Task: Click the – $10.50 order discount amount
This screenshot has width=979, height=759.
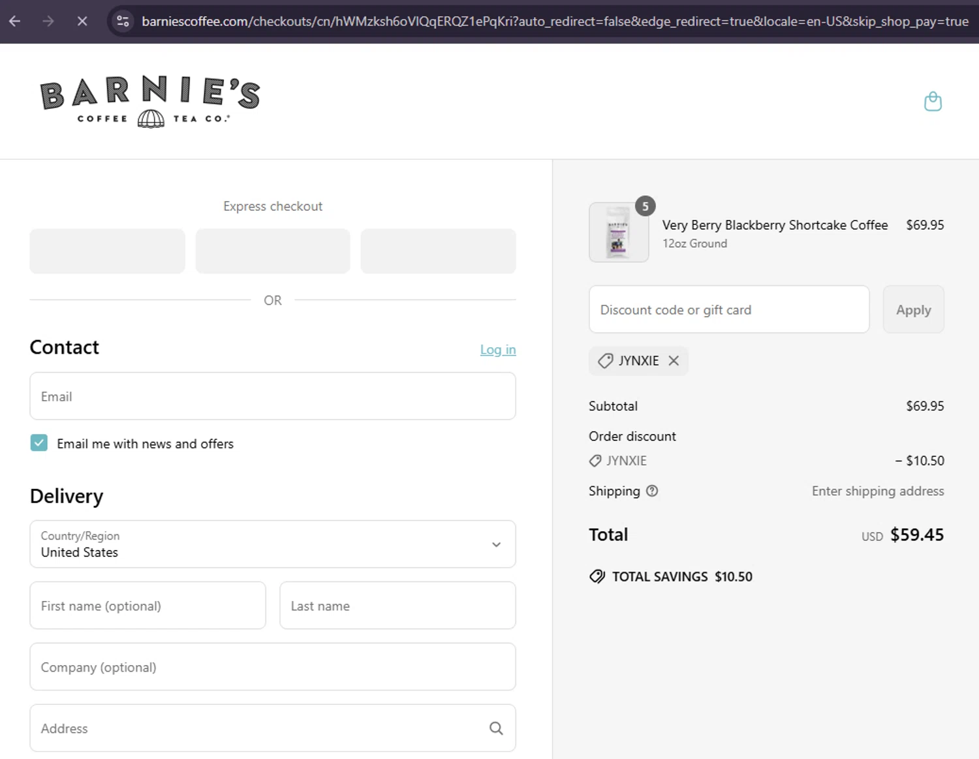Action: point(920,461)
